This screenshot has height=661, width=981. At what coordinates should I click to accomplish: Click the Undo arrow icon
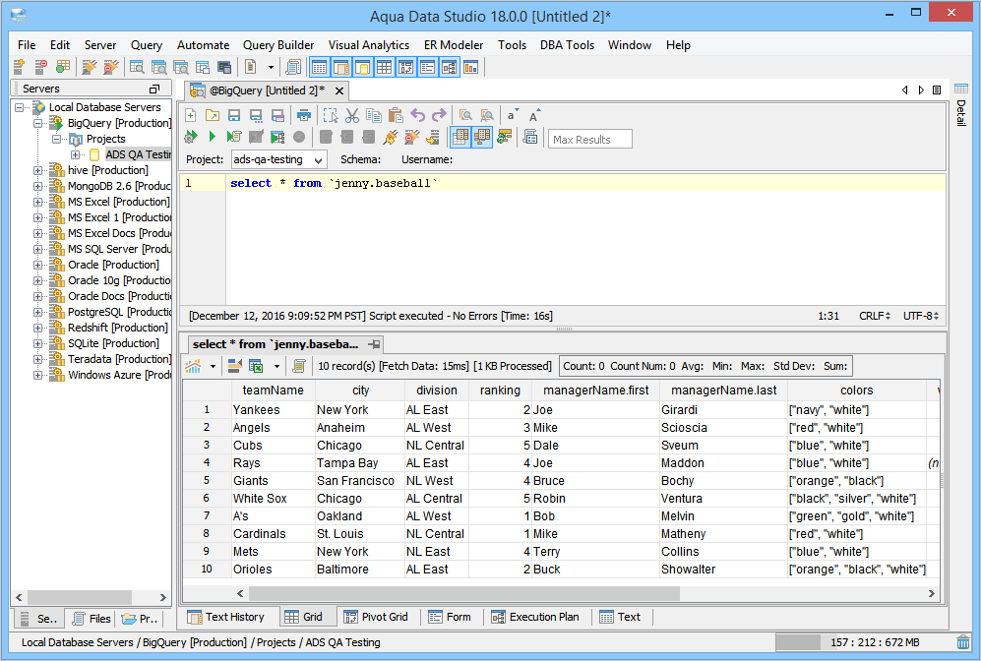(x=417, y=115)
